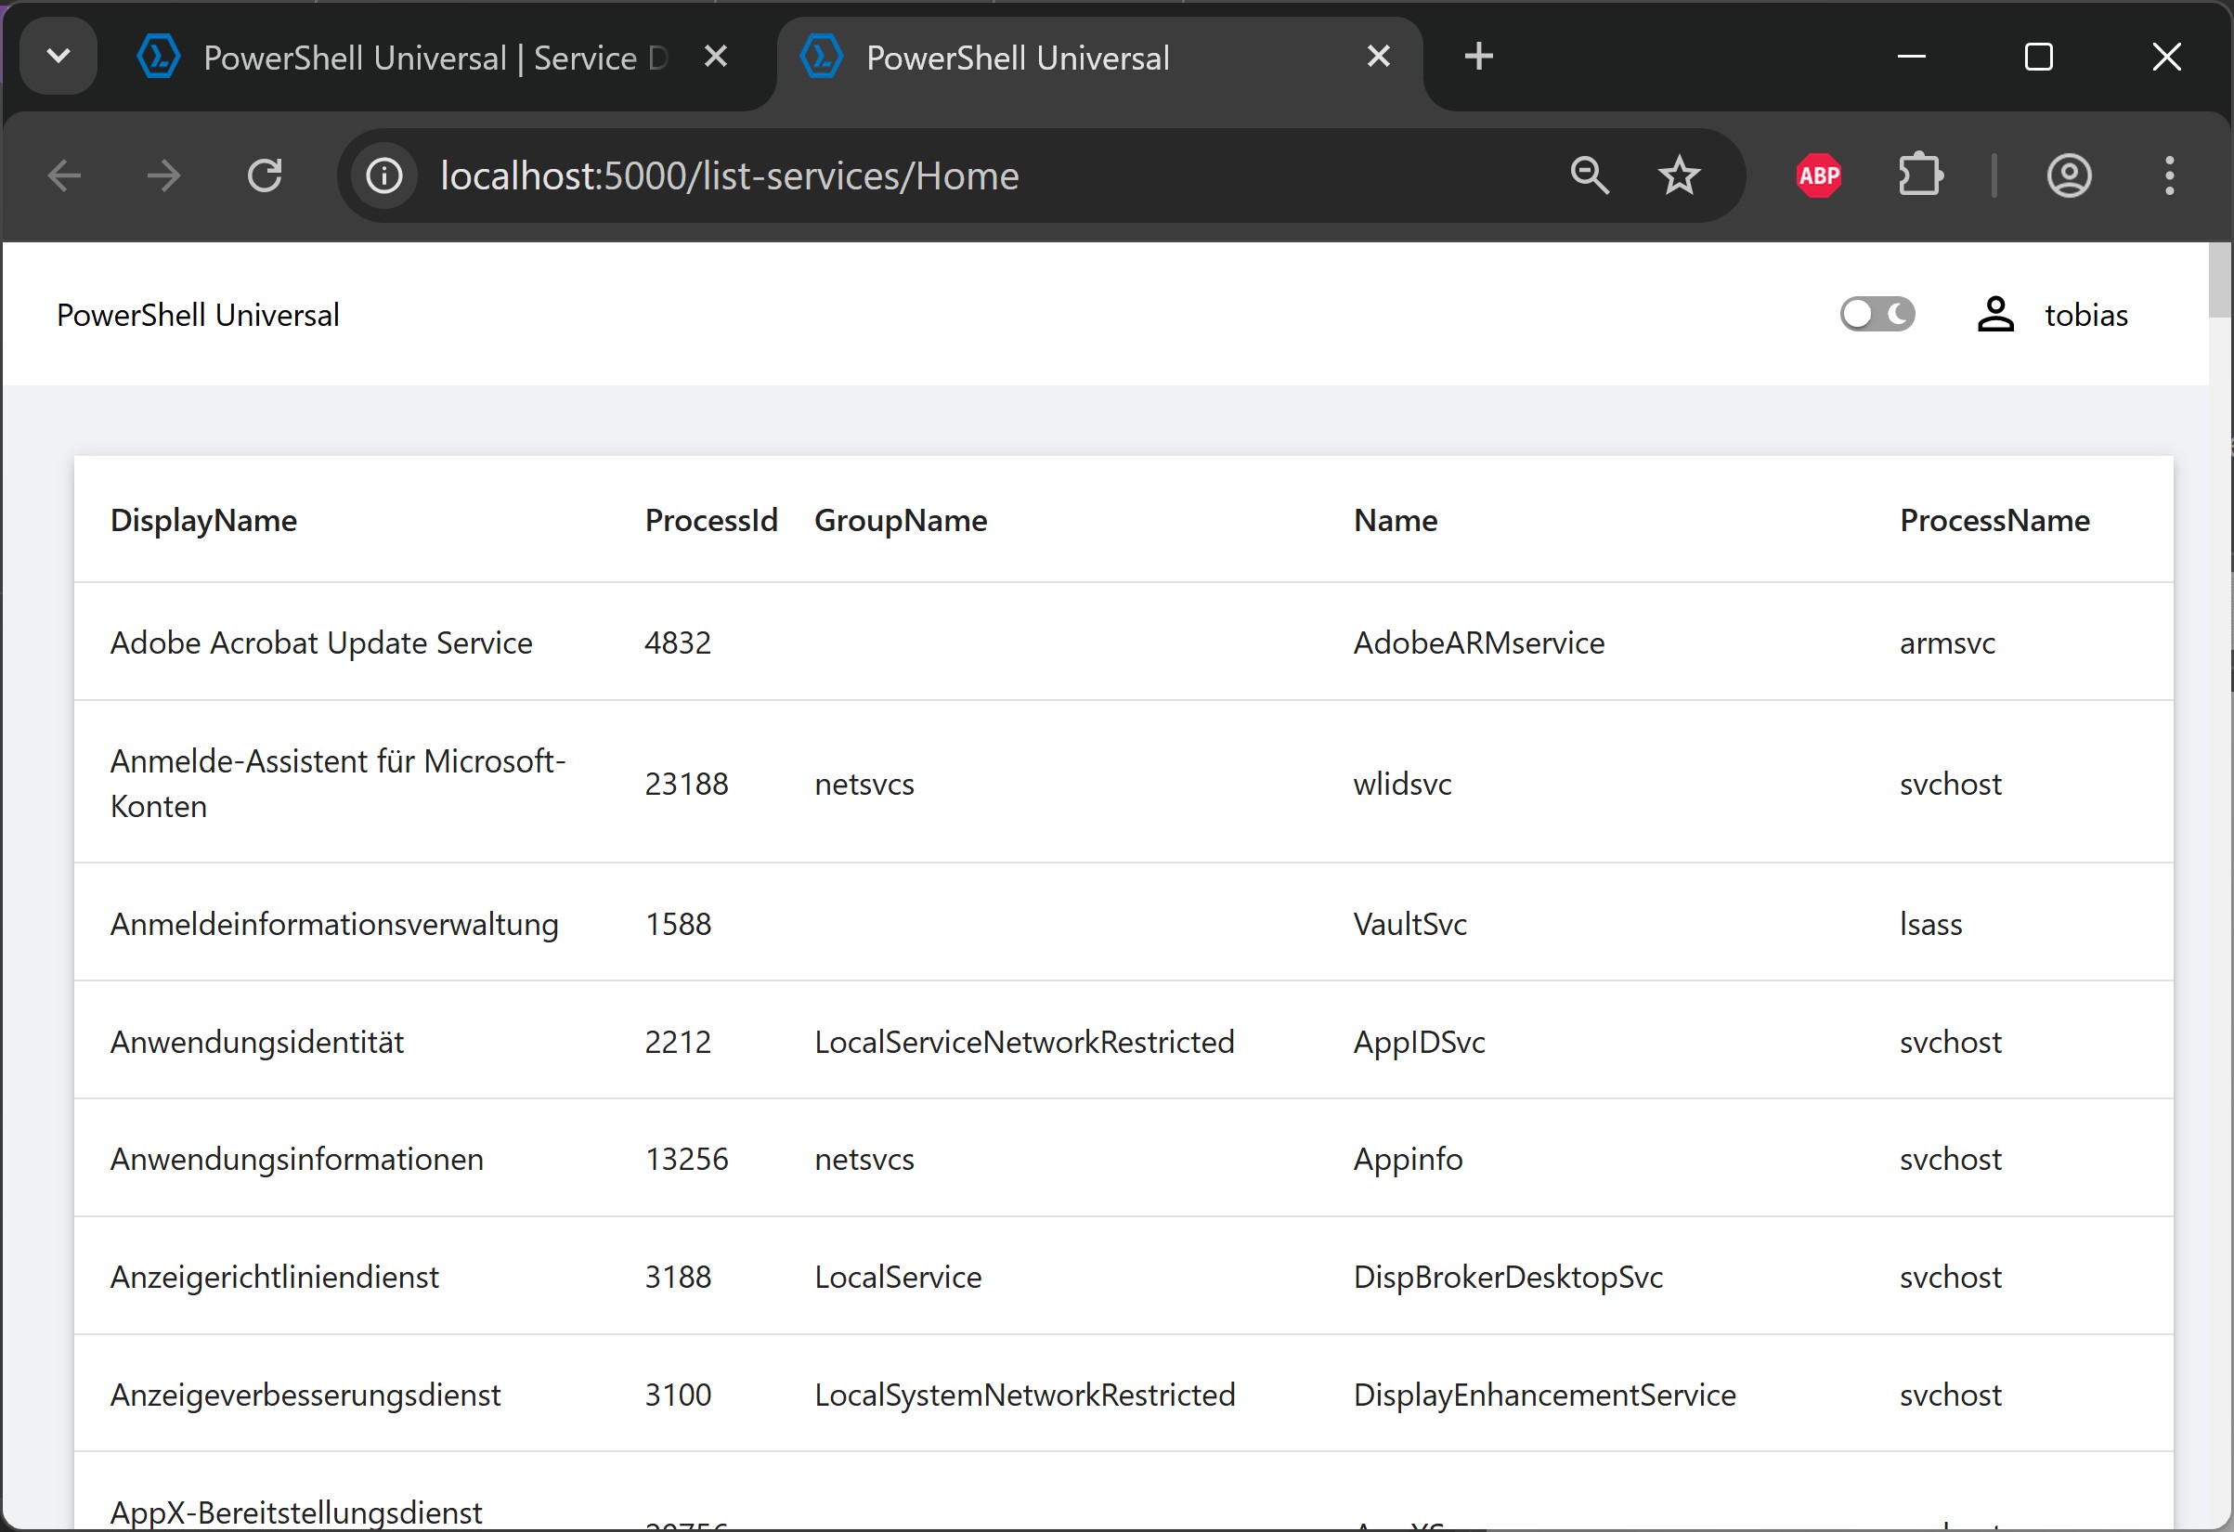The image size is (2234, 1532).
Task: Open the extensions puzzle piece icon
Action: [1919, 175]
